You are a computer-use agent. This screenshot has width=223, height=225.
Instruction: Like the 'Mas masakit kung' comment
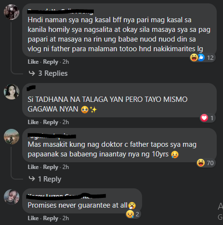[33, 167]
